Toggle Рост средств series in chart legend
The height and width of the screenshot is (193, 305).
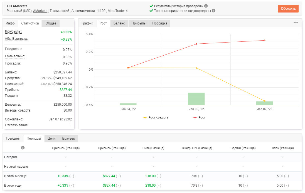(155, 117)
